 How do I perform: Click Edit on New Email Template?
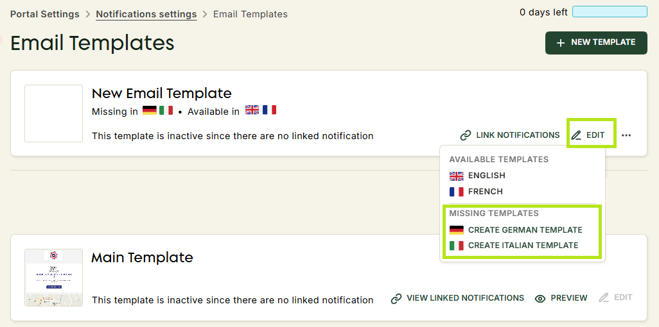(588, 135)
